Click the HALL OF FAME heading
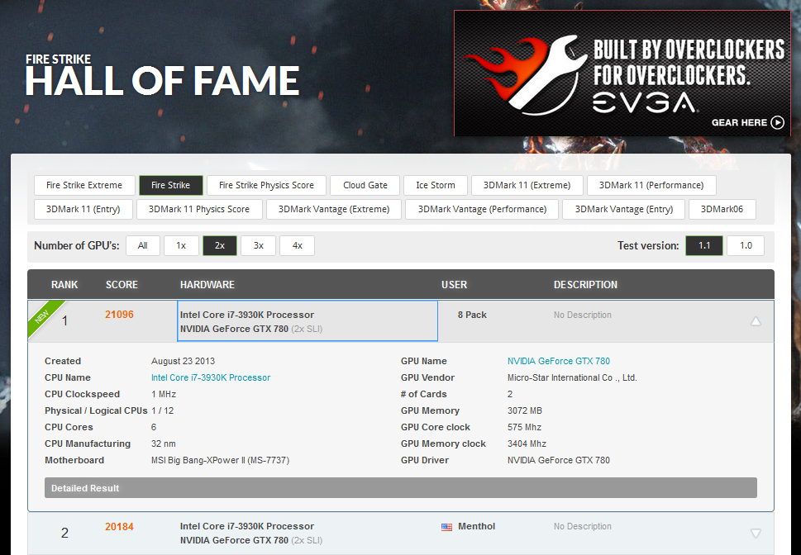The image size is (801, 555). [163, 81]
